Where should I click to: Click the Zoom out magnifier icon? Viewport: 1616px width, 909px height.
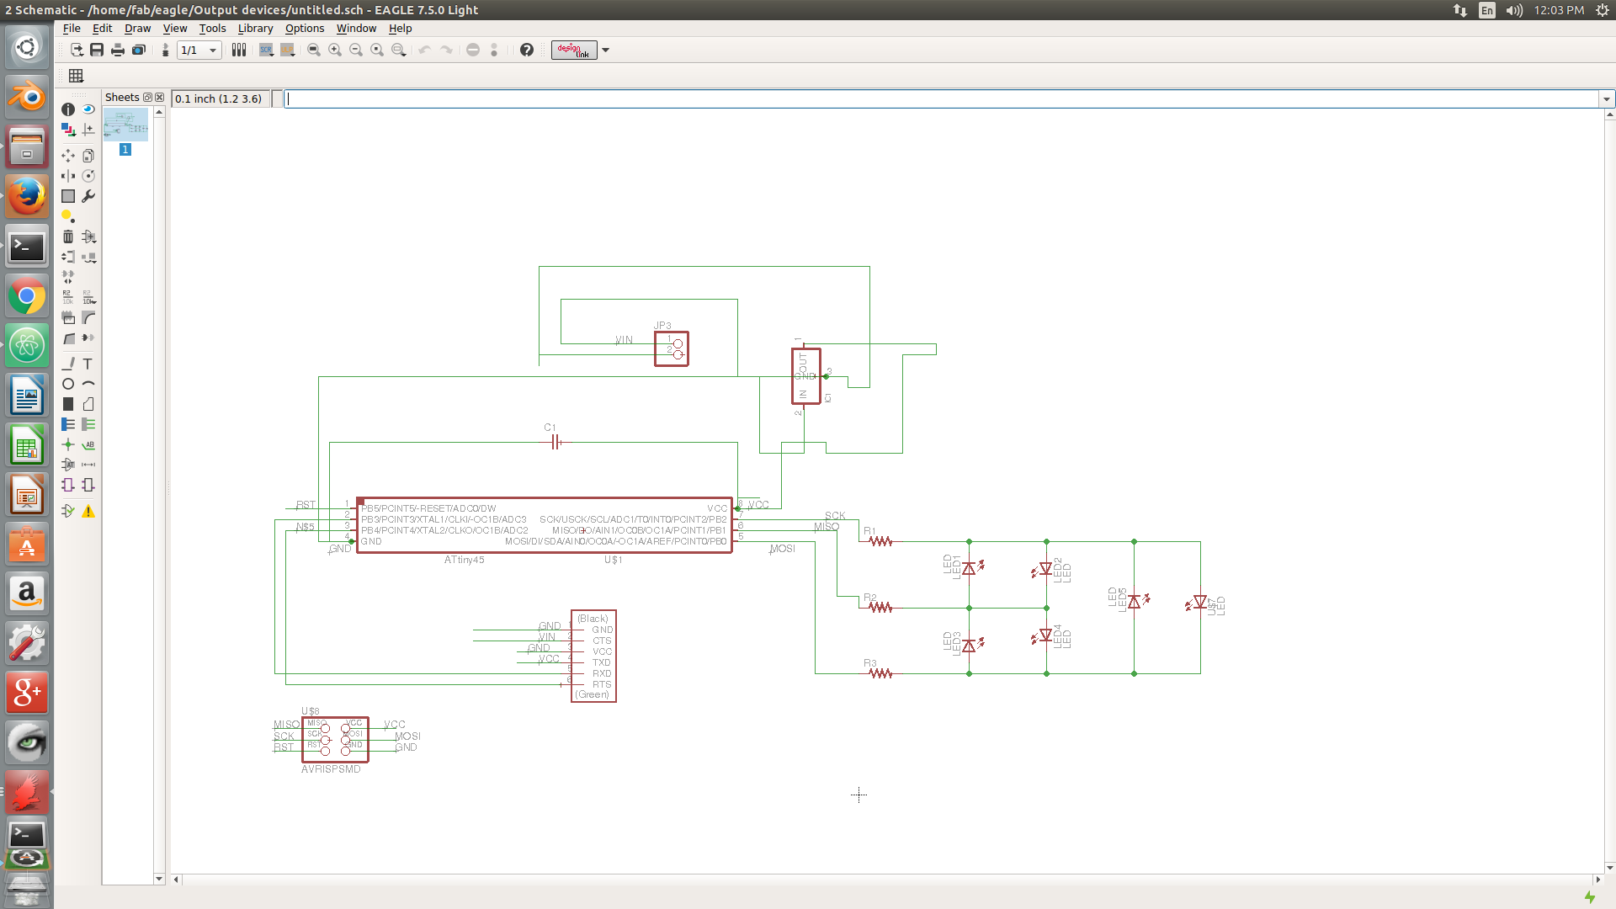356,50
